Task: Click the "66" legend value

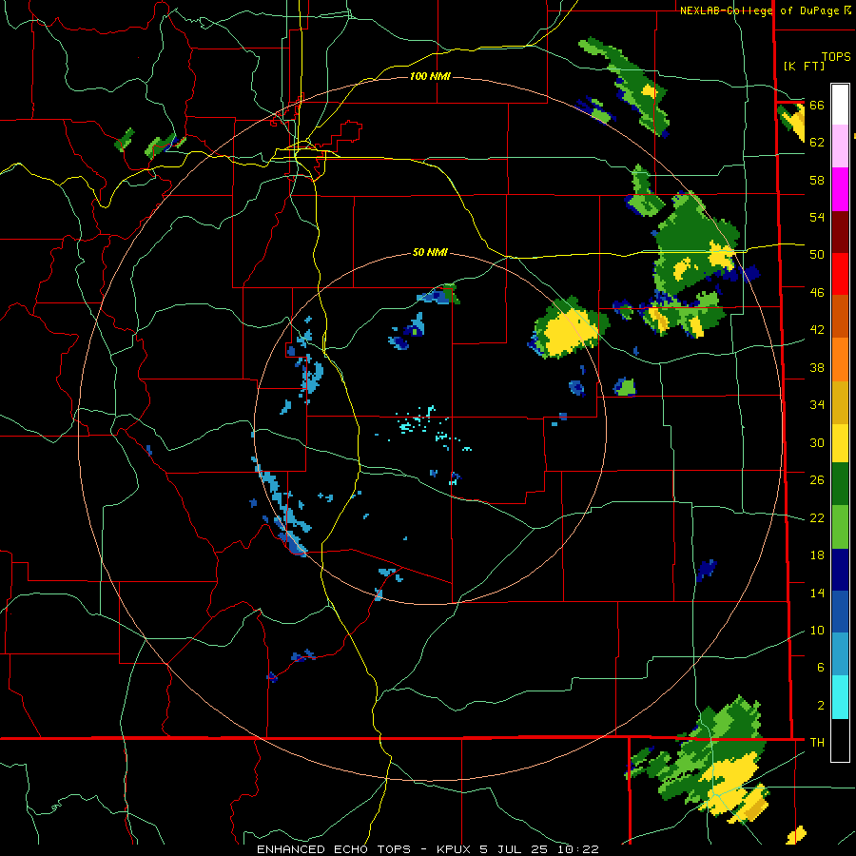Action: pos(817,106)
